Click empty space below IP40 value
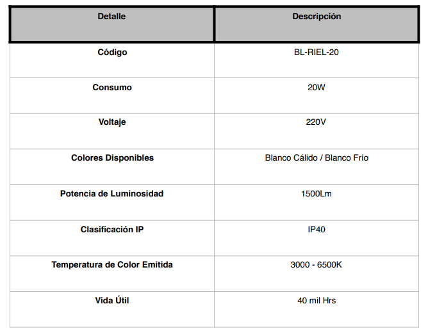This screenshot has height=336, width=428. point(317,244)
